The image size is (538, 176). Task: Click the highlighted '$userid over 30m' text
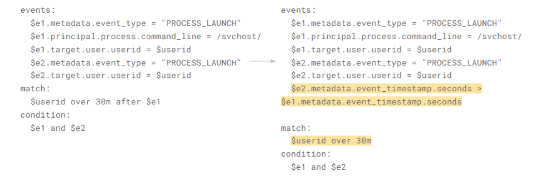[x=331, y=141]
